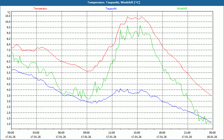Image resolution: width=224 pixels, height=140 pixels.
Task: Click the 10,0 y-axis label
Action: (x=8, y=22)
